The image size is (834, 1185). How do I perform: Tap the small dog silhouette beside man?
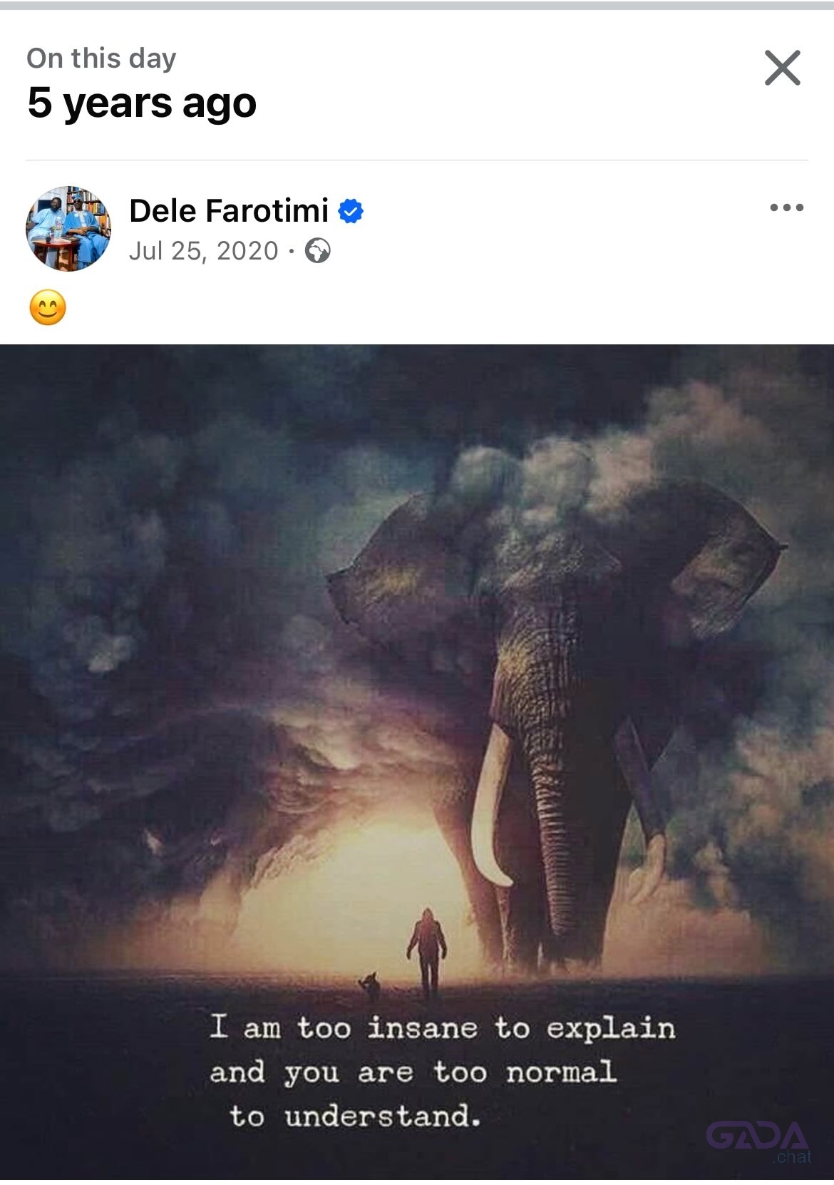click(369, 985)
